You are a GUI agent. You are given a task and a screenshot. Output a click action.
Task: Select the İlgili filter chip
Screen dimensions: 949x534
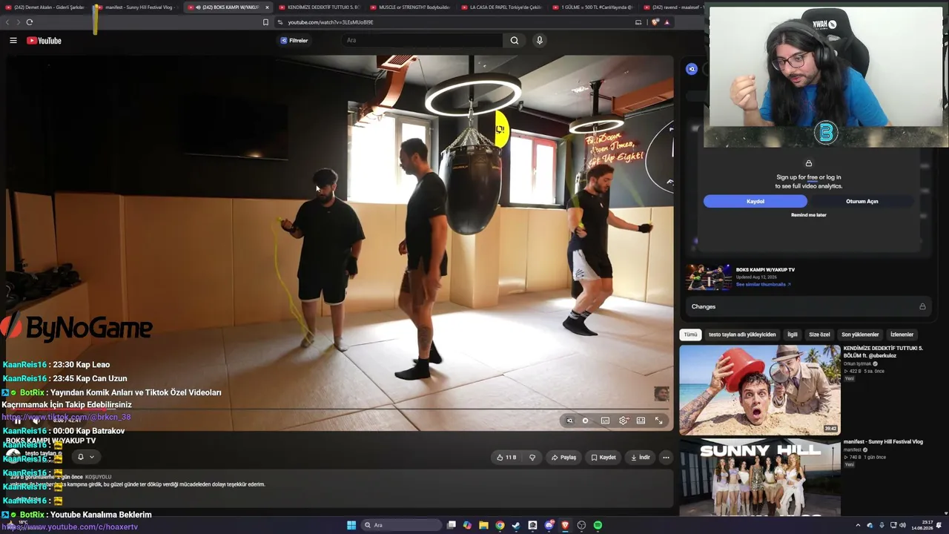pyautogui.click(x=792, y=334)
